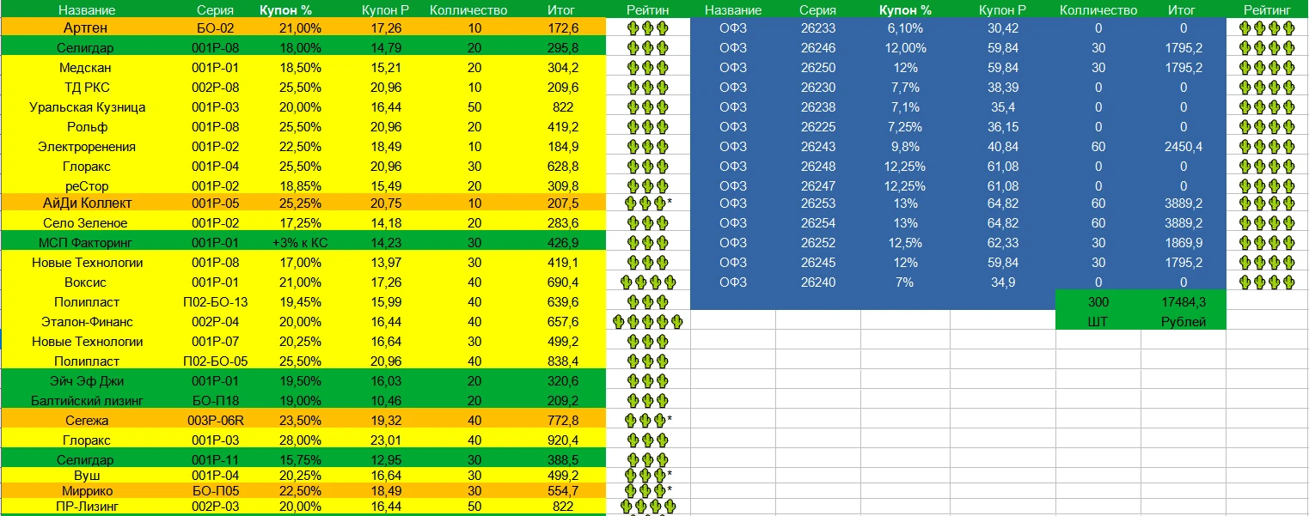Image resolution: width=1309 pixels, height=516 pixels.
Task: Select АйДи Коллект's starred cactus rating
Action: click(649, 203)
